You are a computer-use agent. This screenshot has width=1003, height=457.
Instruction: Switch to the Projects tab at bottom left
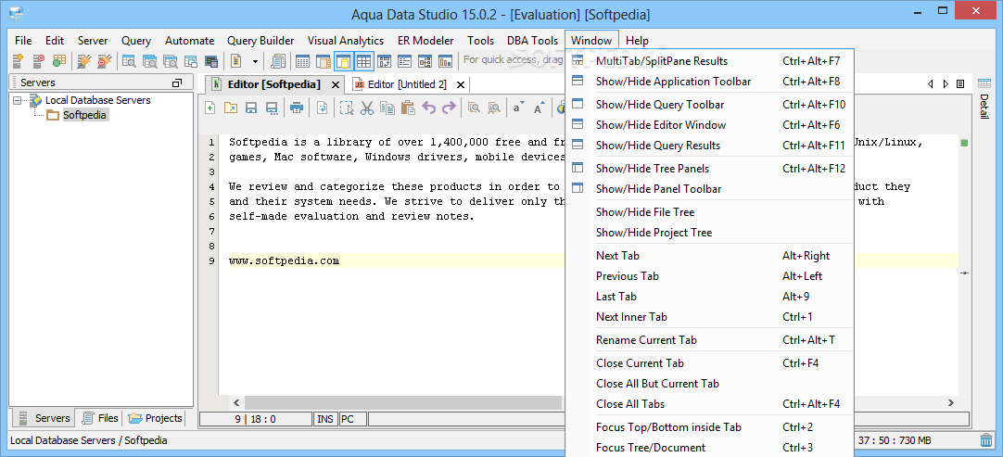[x=155, y=418]
